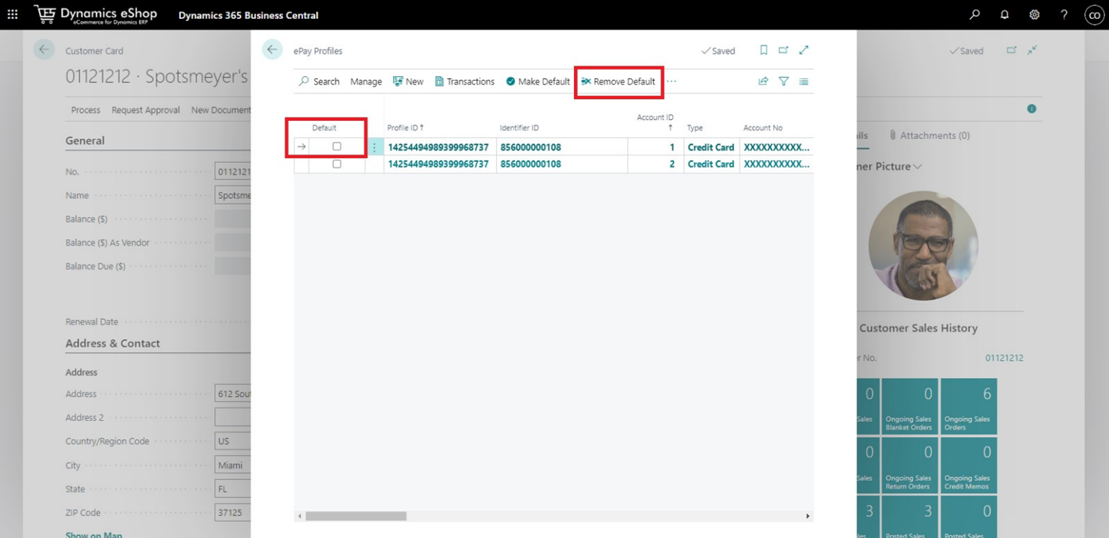Screen dimensions: 1109x538
Task: Click the search magnifier in top bar
Action: point(975,14)
